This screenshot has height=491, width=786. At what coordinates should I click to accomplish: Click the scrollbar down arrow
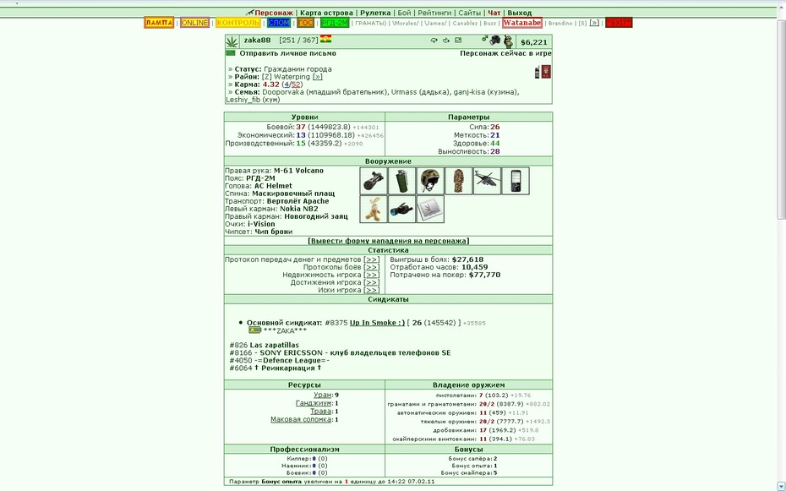(782, 487)
